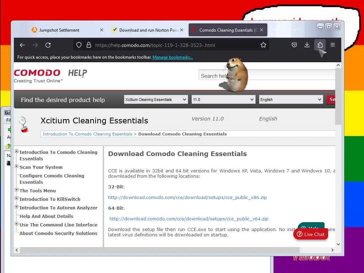
Task: Click the Manage bookmarks link
Action: coord(173,57)
